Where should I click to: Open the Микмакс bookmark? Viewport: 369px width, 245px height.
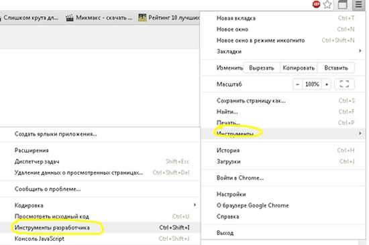click(99, 18)
